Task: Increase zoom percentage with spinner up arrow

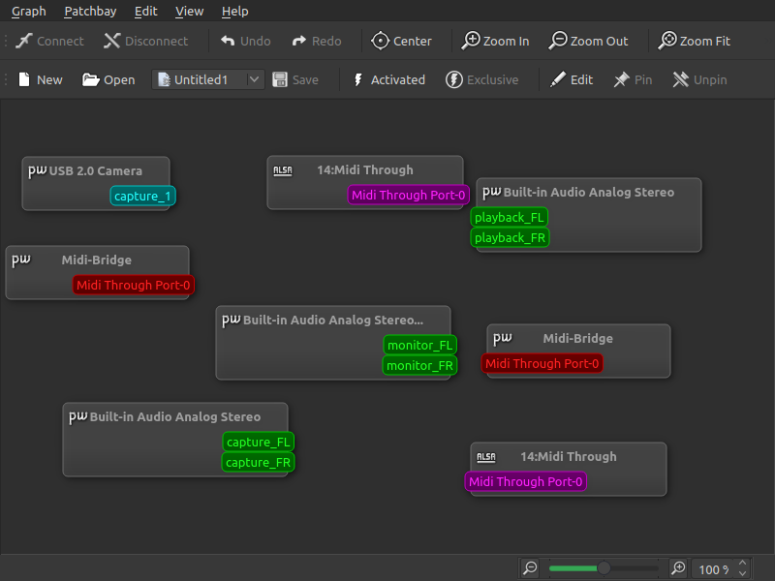Action: pyautogui.click(x=743, y=564)
